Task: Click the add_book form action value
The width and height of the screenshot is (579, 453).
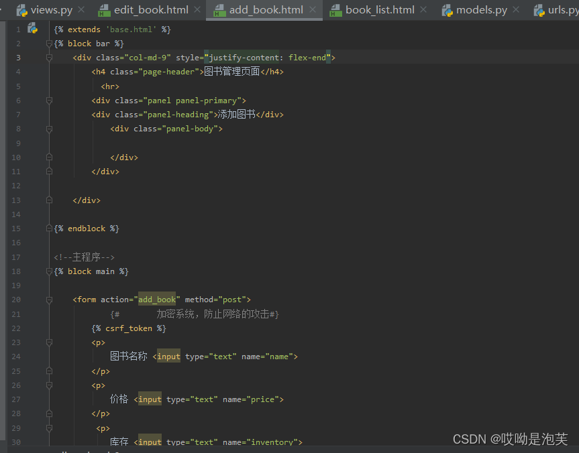Action: tap(157, 300)
